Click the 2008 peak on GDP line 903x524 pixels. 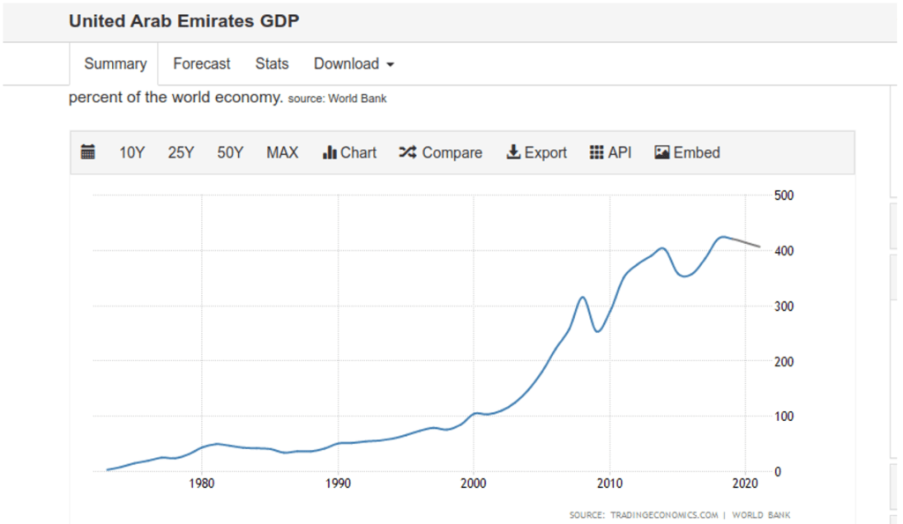click(582, 298)
